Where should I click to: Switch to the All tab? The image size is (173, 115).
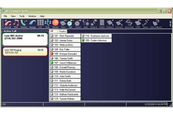[54, 31]
